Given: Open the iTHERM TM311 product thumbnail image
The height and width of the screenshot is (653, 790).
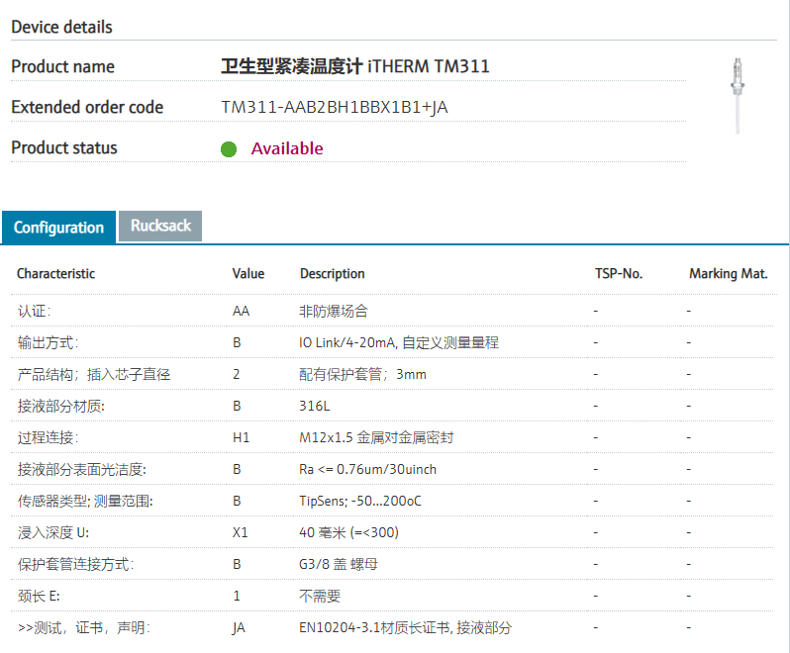Looking at the screenshot, I should (x=738, y=94).
